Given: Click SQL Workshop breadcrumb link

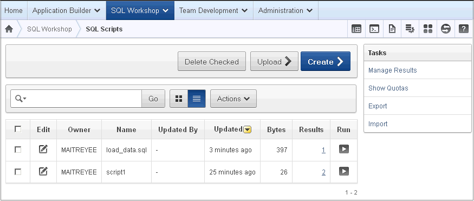Looking at the screenshot, I should (x=49, y=29).
